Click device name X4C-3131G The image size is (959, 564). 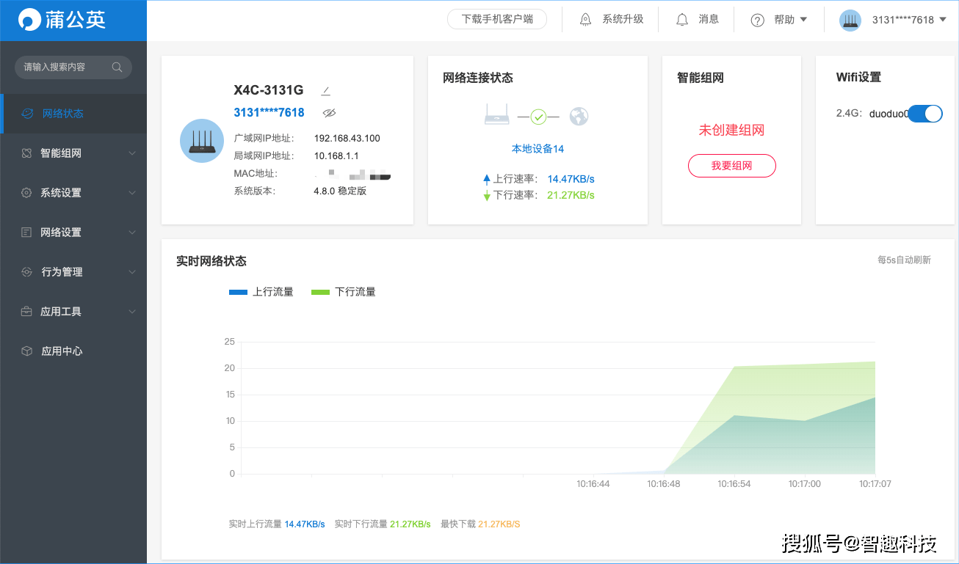tap(269, 90)
